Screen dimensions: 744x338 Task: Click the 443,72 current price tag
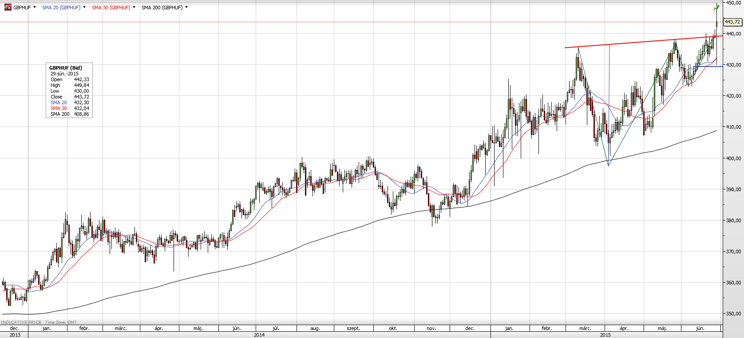pyautogui.click(x=732, y=22)
